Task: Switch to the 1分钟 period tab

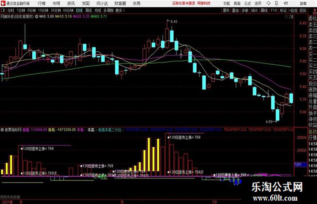Action: (21, 10)
